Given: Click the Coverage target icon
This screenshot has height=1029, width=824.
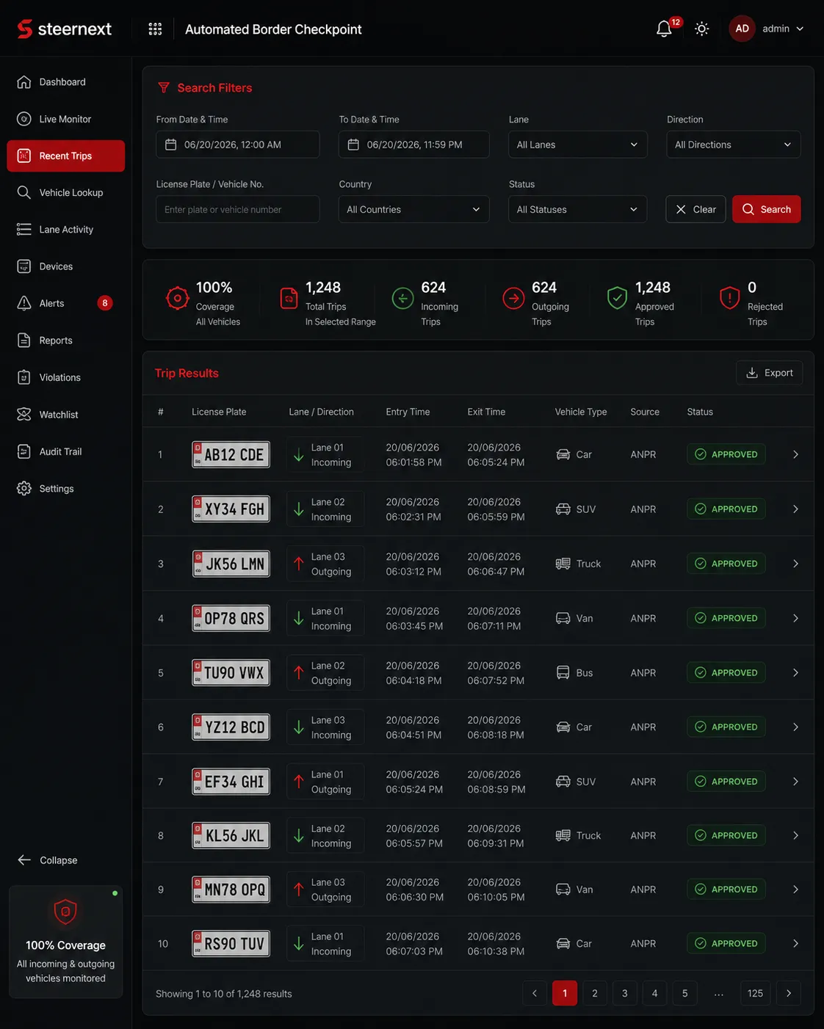Looking at the screenshot, I should click(178, 298).
